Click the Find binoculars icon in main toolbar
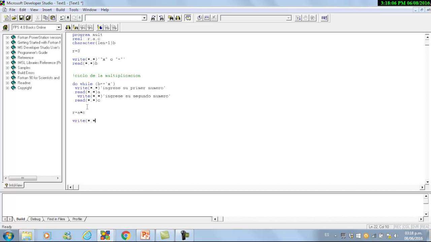 tap(178, 18)
